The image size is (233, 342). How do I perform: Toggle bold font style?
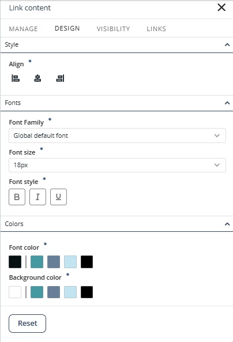click(17, 197)
